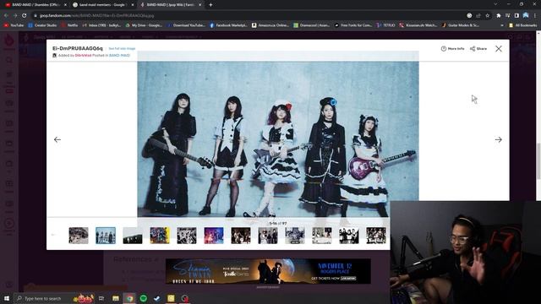Open the Free Fonts bookmark
Screen dimensions: 541x304
tap(353, 25)
